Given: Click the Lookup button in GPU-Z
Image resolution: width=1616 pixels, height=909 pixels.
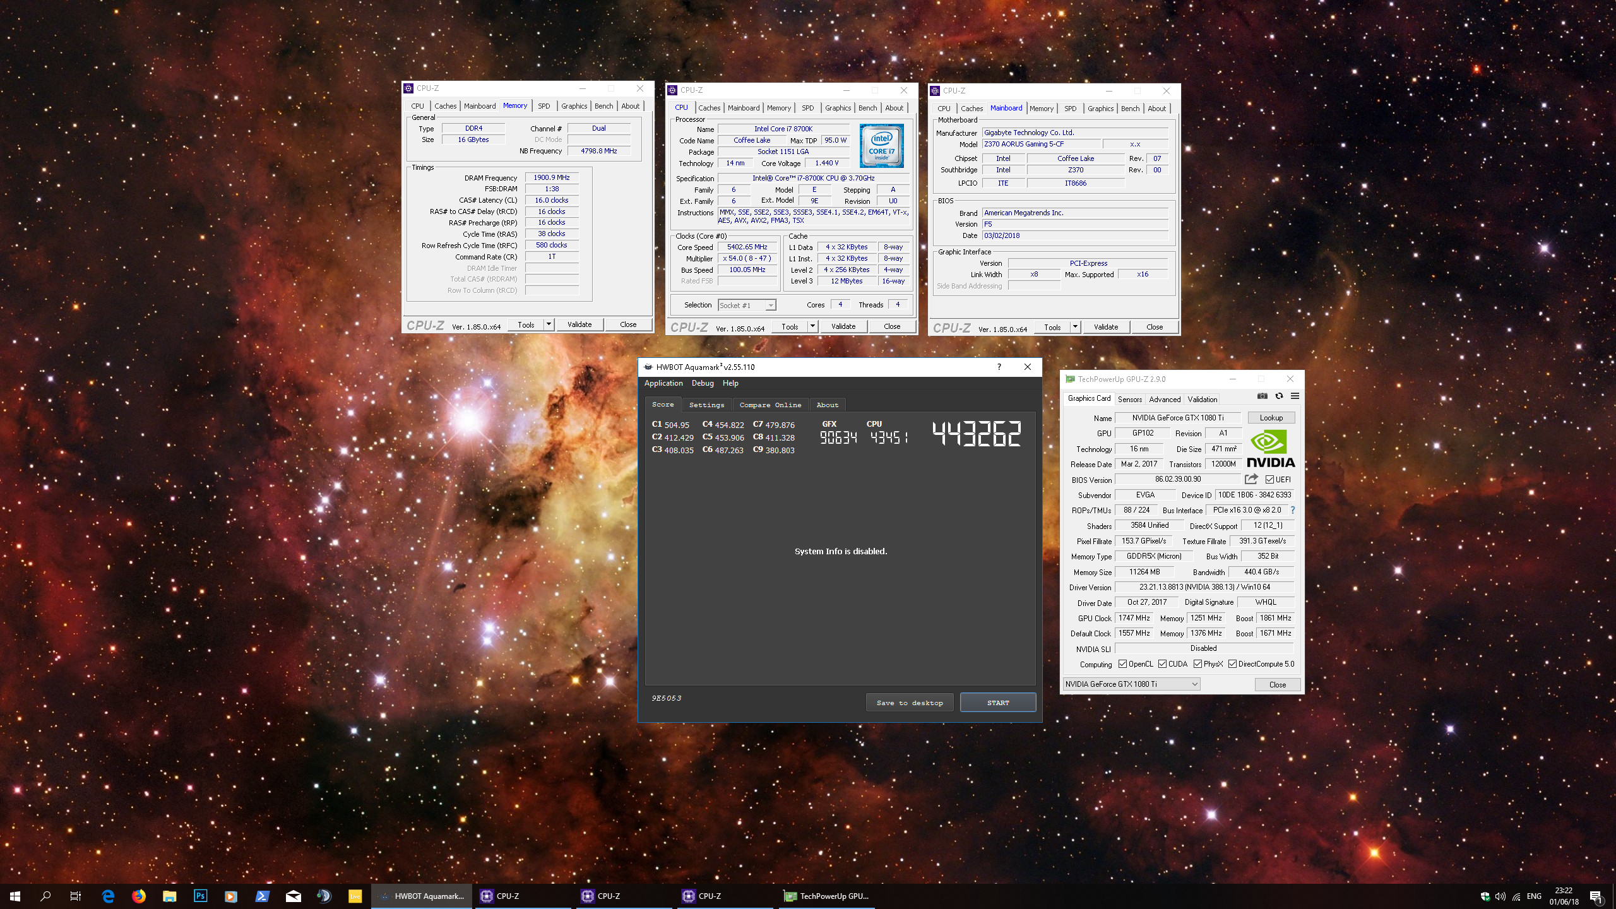Looking at the screenshot, I should (1271, 418).
